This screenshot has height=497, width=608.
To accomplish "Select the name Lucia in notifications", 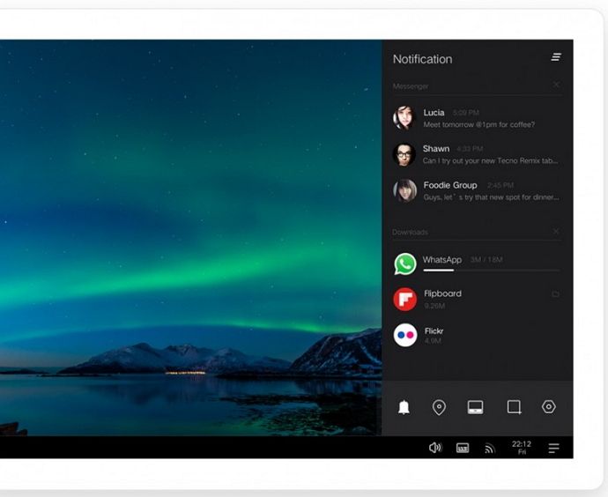I will [434, 113].
